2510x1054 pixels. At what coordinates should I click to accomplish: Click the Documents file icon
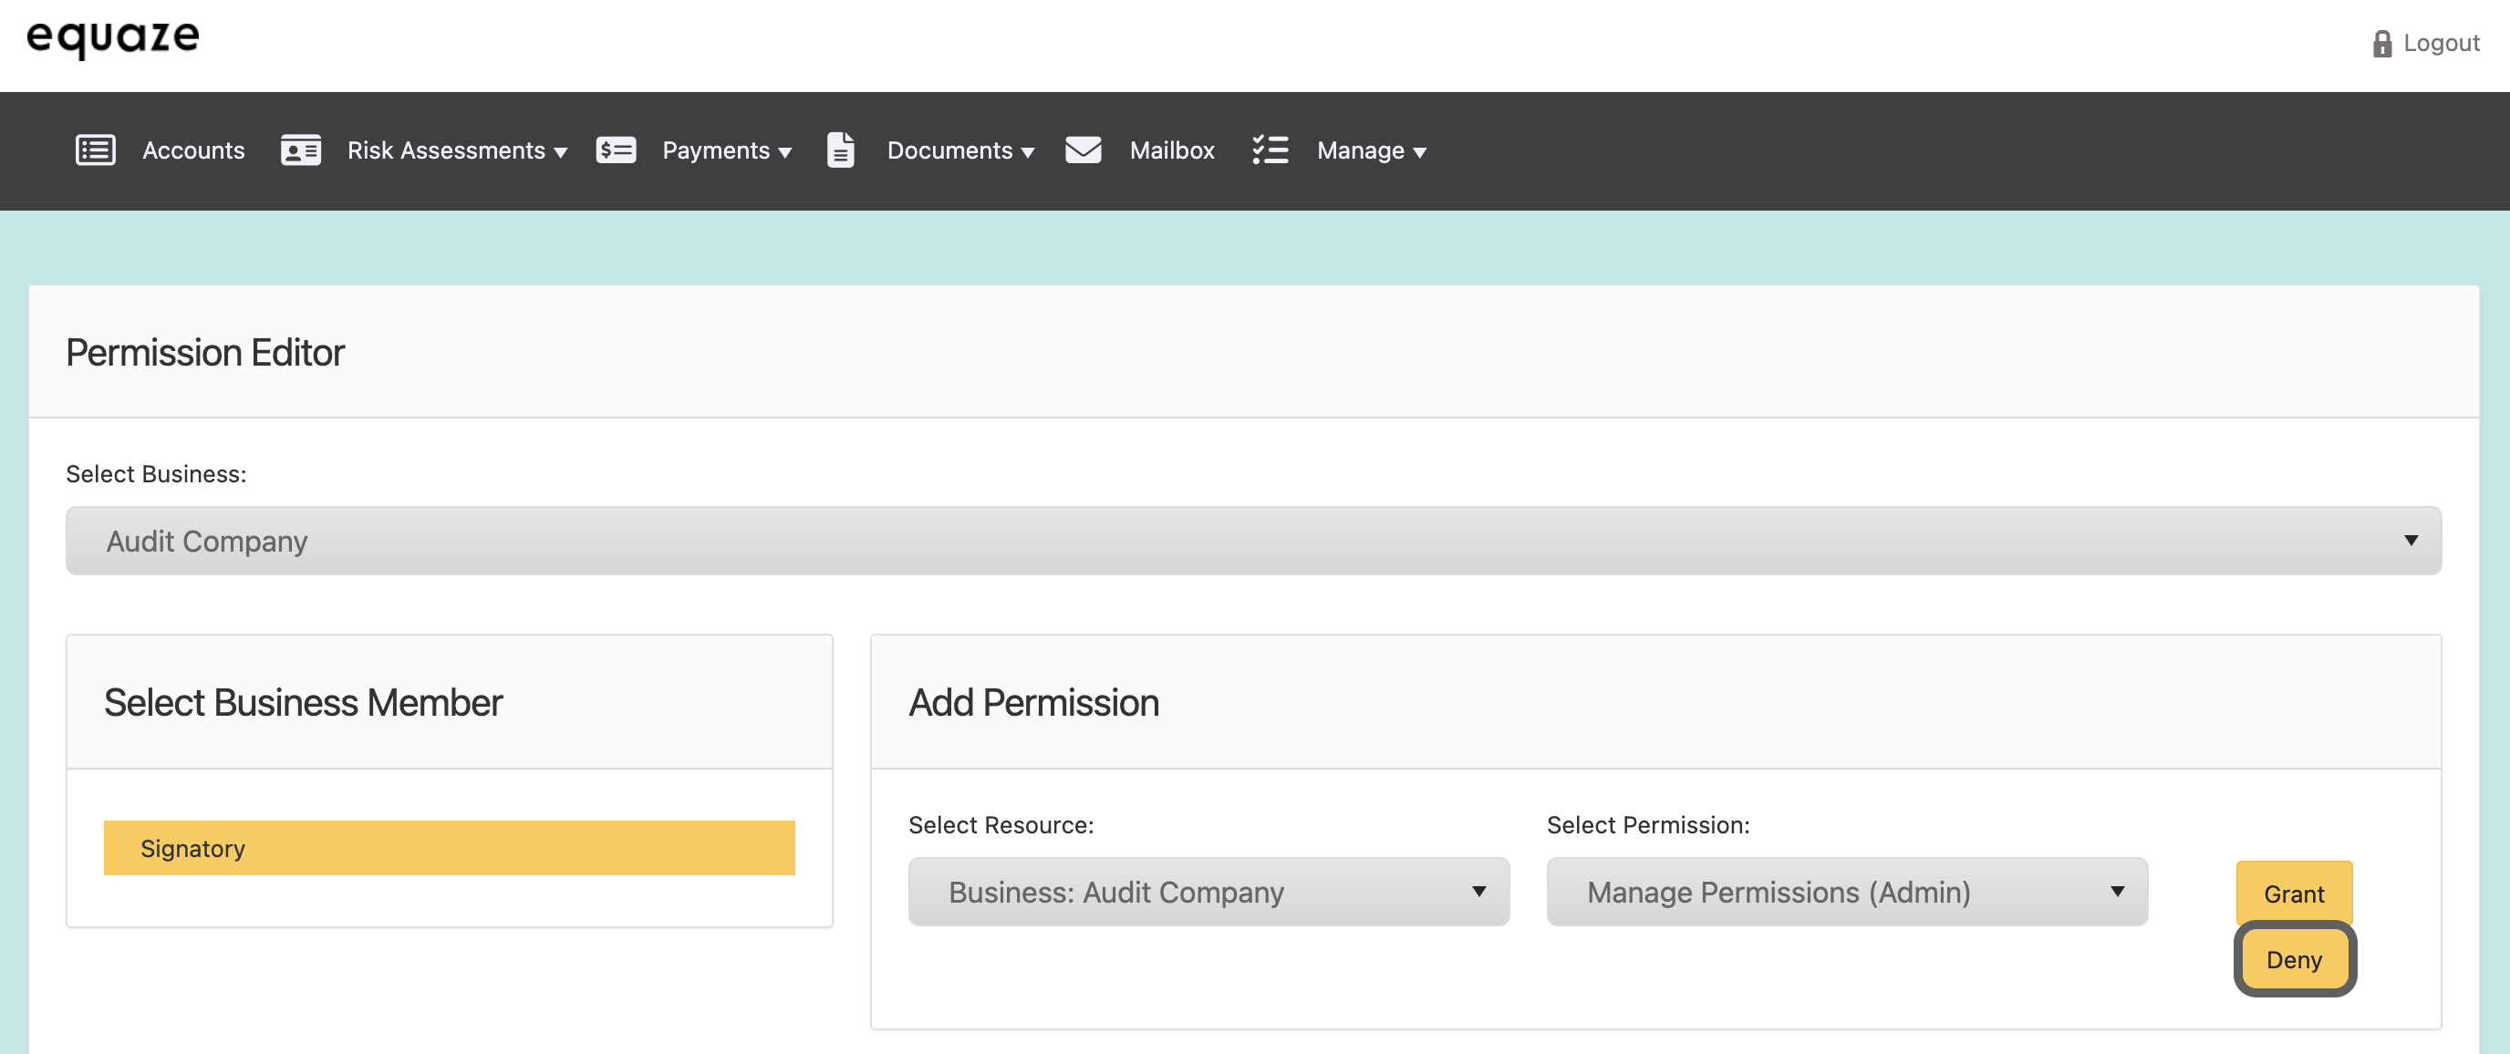coord(840,150)
